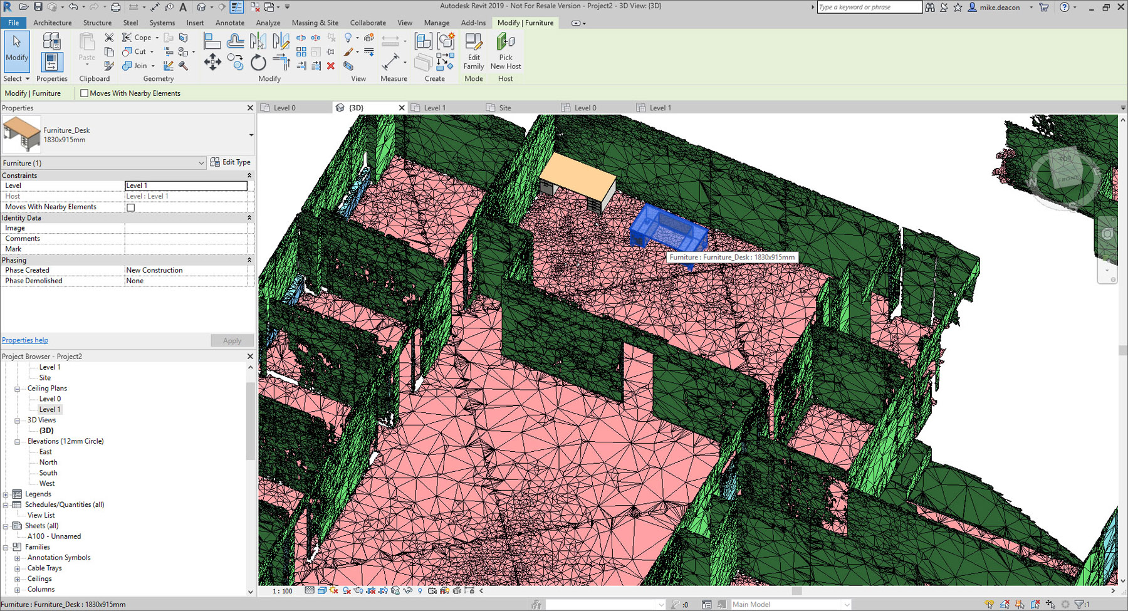Open the Properties help link
The image size is (1128, 611).
pyautogui.click(x=25, y=340)
